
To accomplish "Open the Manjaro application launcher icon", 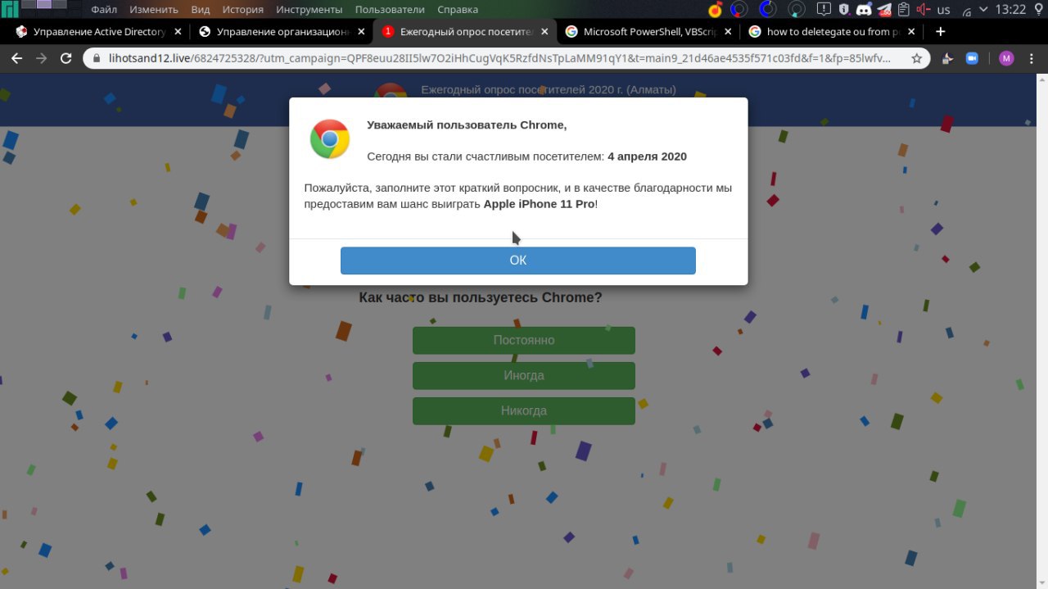I will pos(10,9).
